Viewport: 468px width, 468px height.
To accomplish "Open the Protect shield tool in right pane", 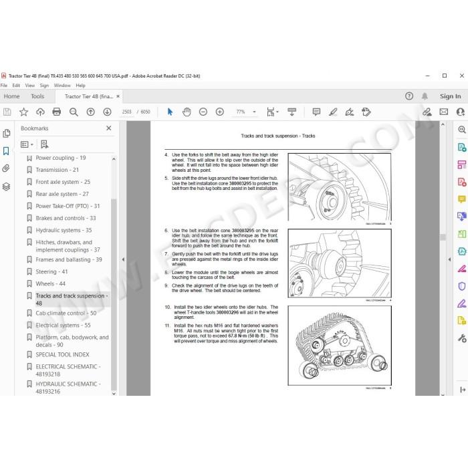I will 462,286.
